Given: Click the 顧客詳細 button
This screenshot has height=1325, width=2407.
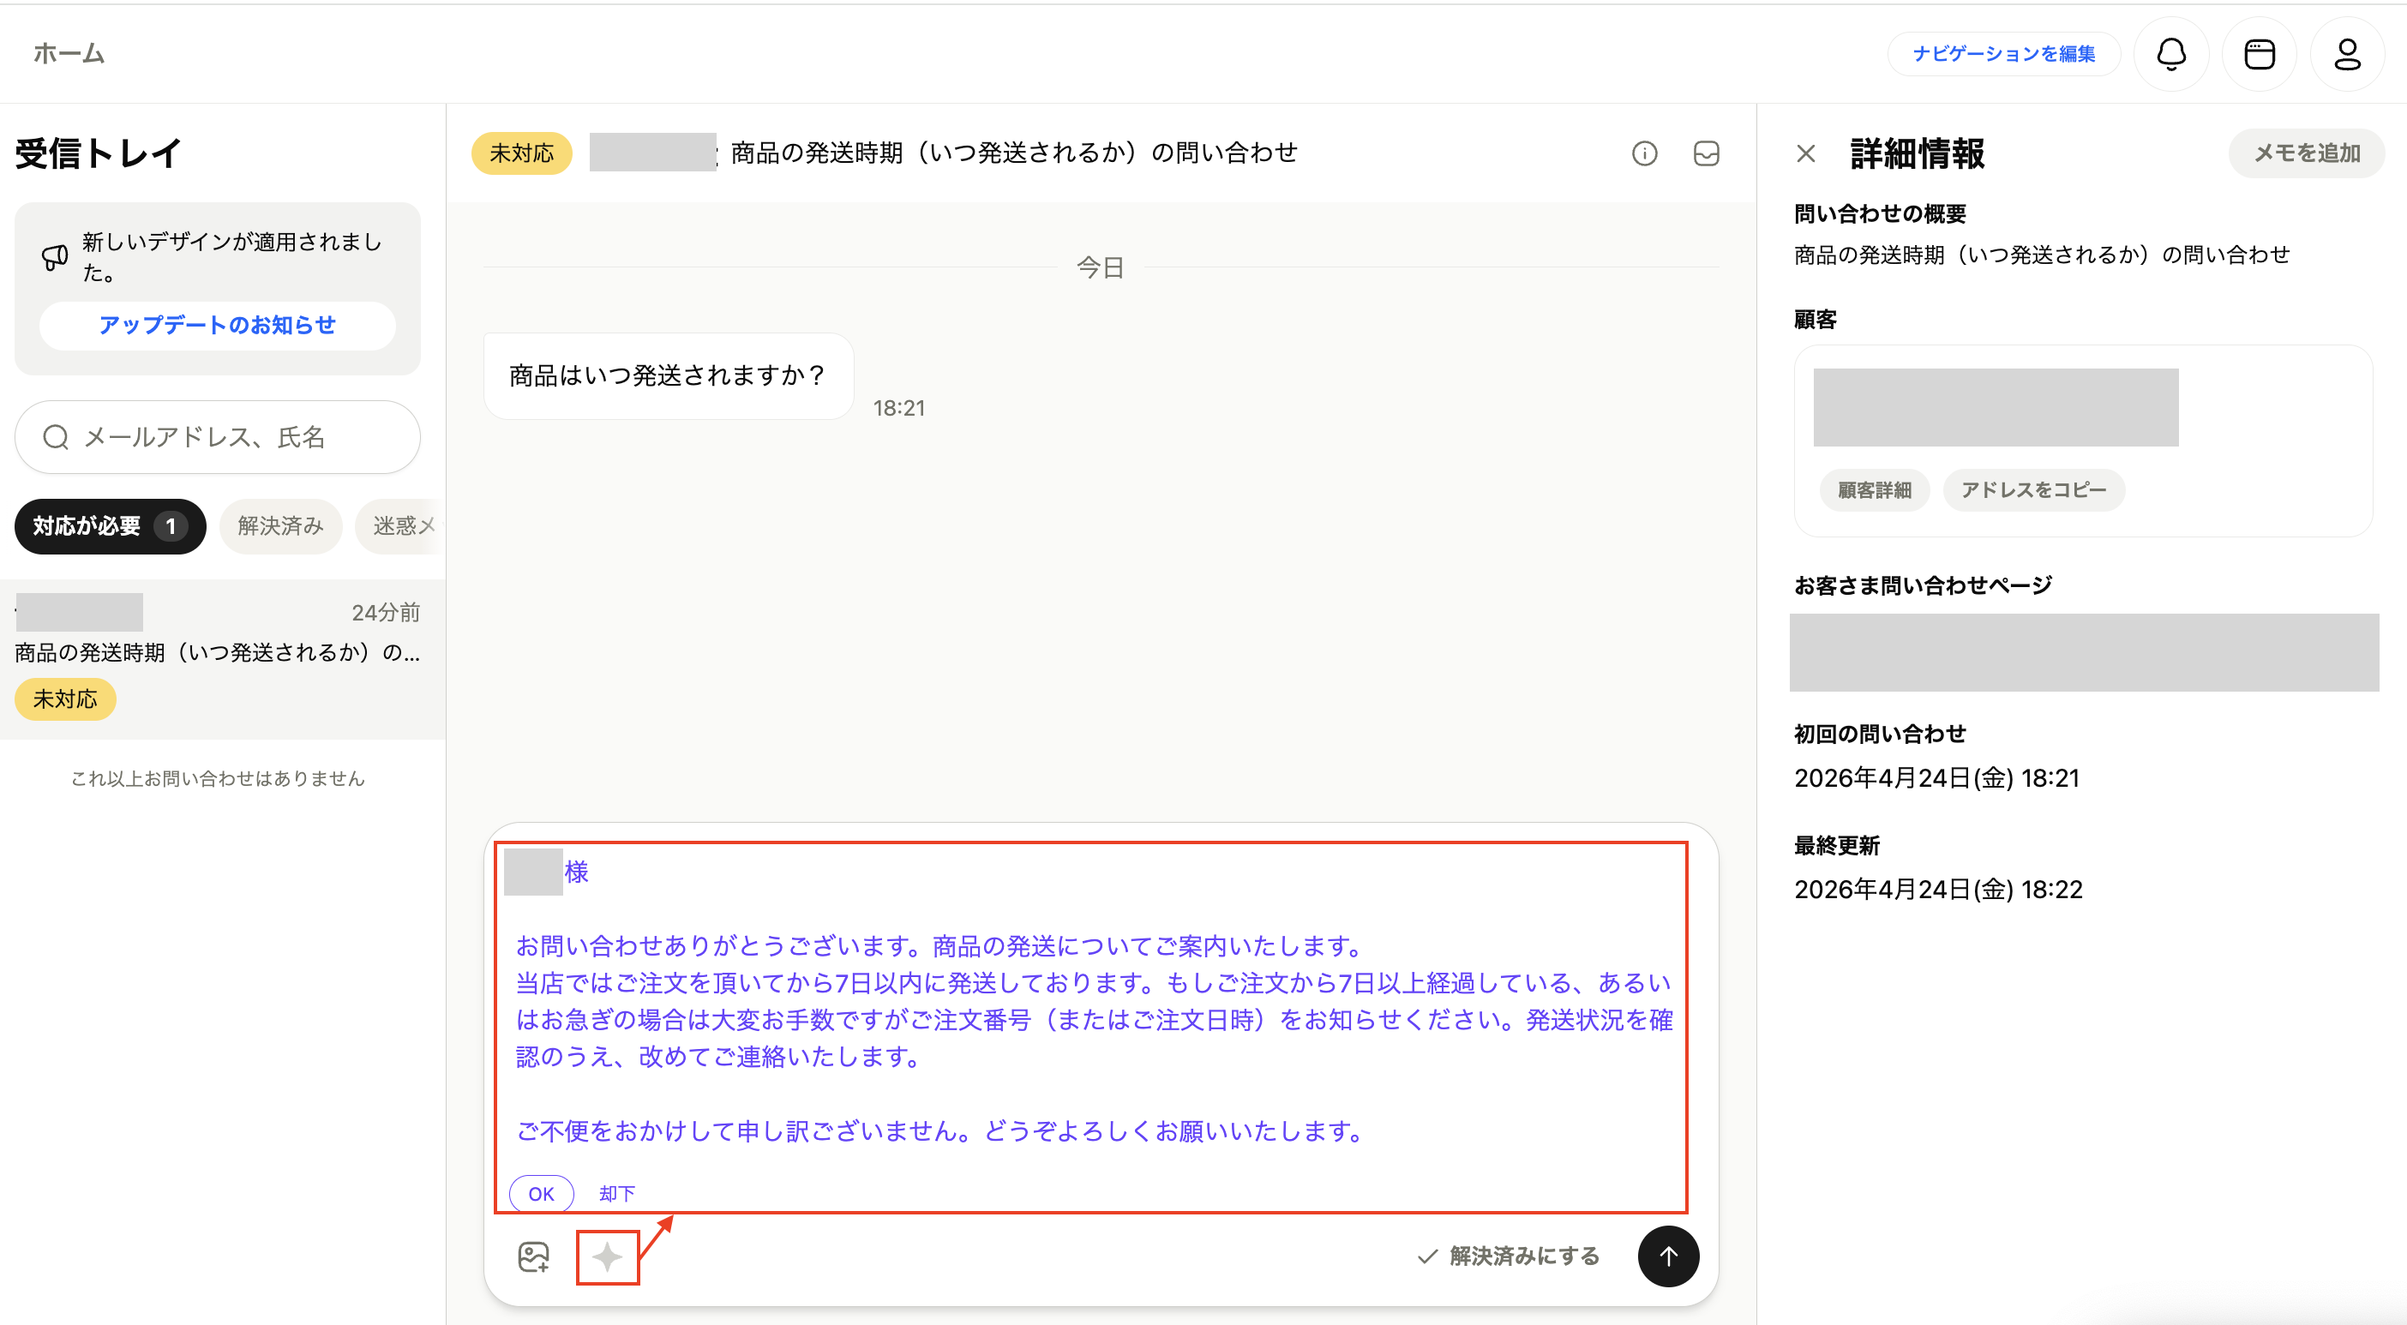Looking at the screenshot, I should (1875, 489).
